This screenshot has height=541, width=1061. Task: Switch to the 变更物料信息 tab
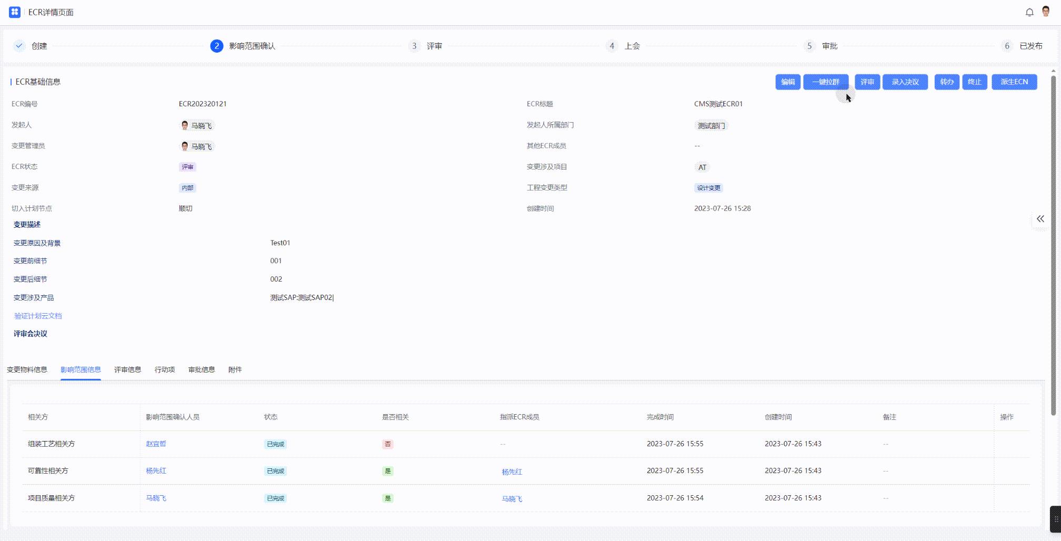click(27, 369)
